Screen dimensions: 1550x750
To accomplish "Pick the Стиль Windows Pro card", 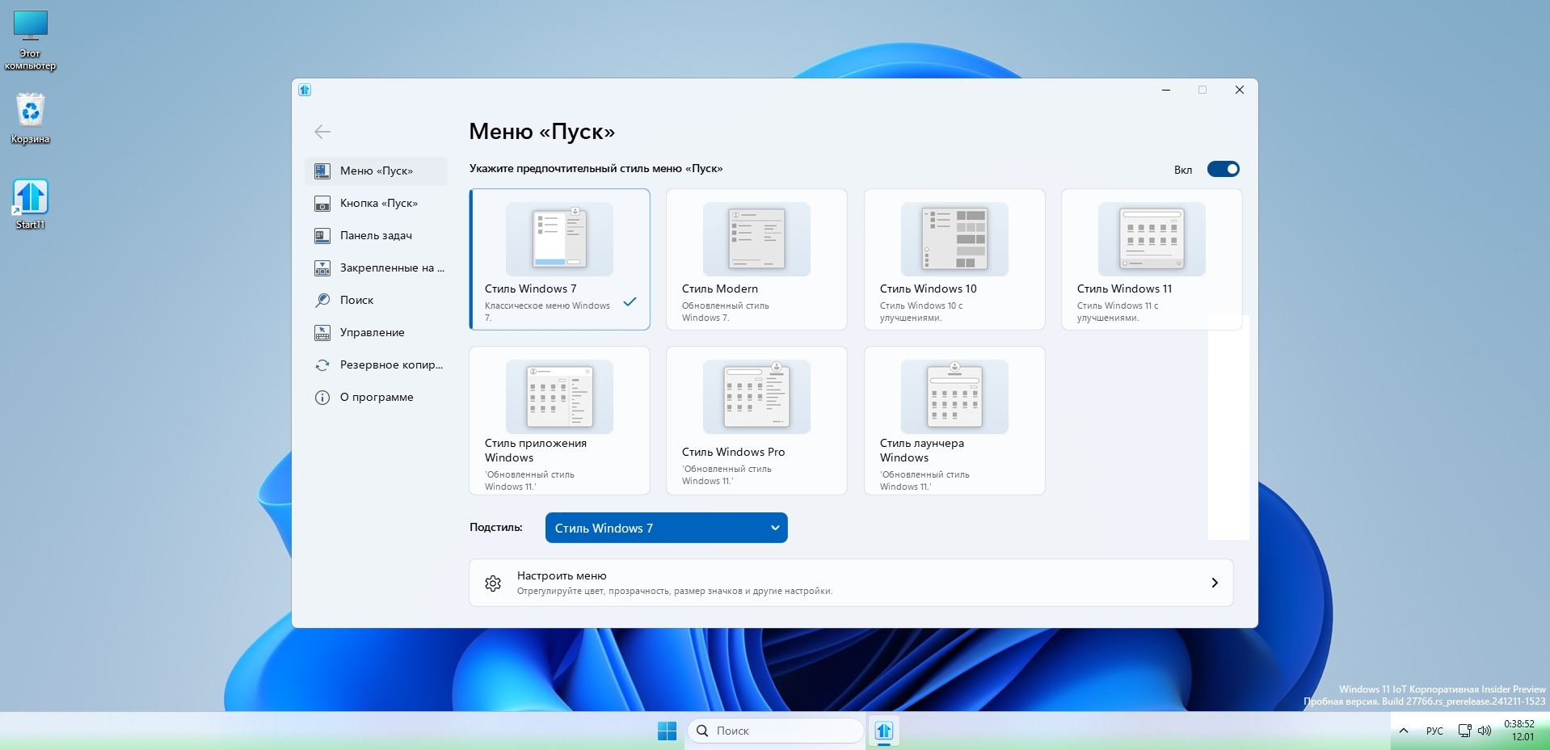I will click(756, 420).
